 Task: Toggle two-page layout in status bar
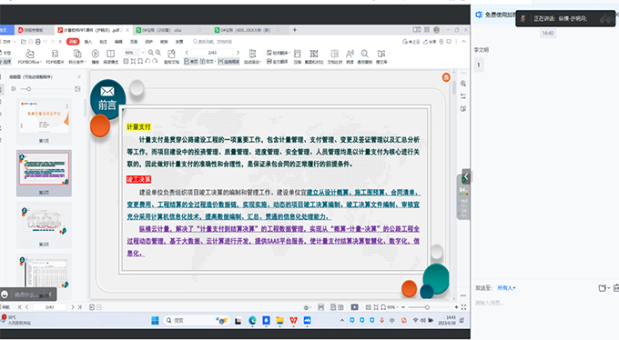pos(340,307)
